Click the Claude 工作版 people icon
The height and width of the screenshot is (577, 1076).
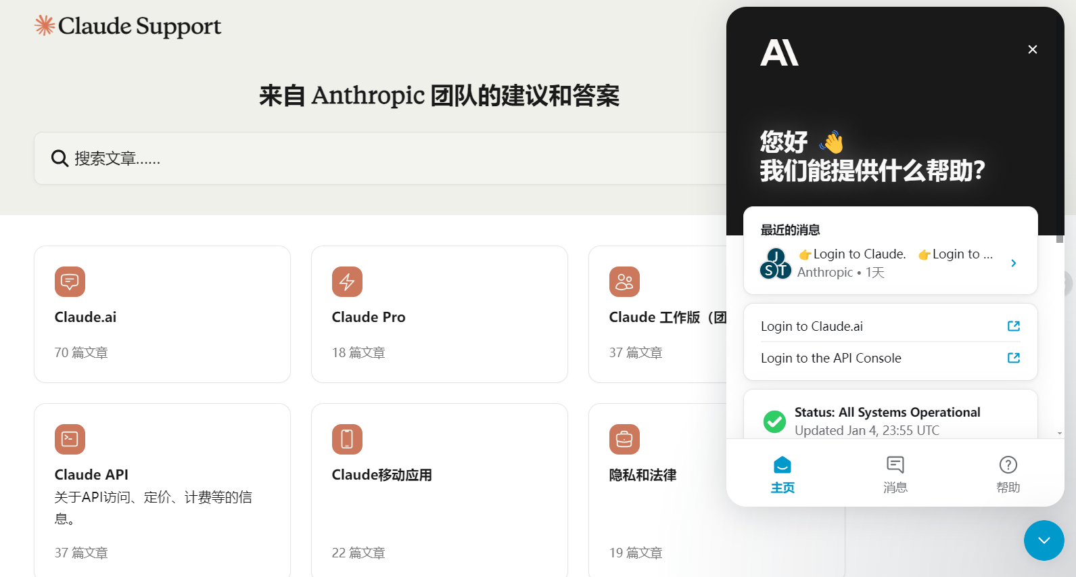[x=624, y=281]
